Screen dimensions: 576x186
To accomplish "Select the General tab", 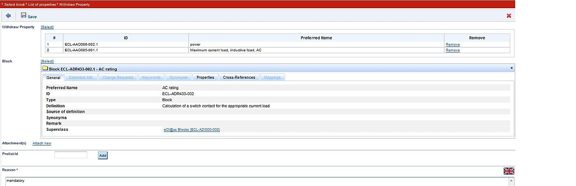I will [x=53, y=77].
